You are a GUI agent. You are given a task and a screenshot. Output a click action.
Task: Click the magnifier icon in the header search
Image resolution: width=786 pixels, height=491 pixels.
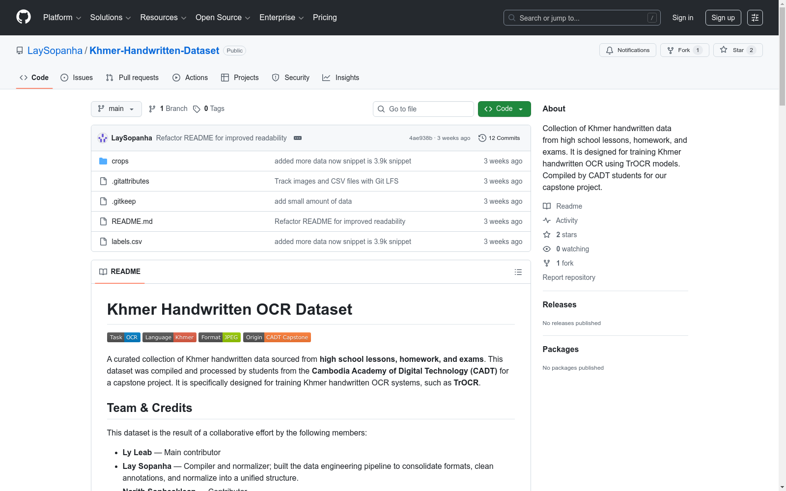pyautogui.click(x=512, y=18)
